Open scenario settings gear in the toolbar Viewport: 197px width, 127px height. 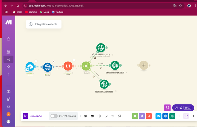(x=99, y=116)
